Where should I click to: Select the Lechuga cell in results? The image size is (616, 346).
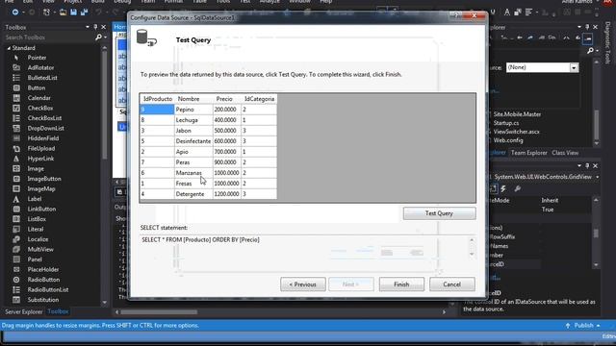pyautogui.click(x=193, y=120)
